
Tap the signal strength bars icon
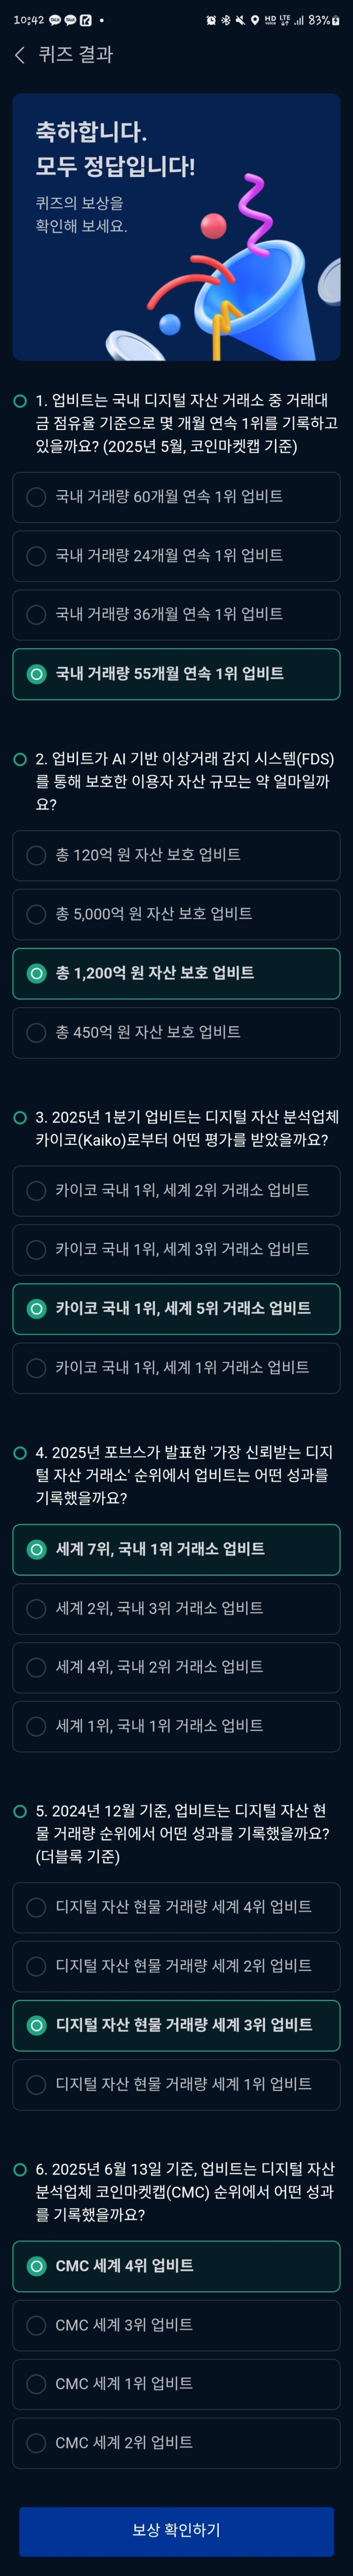[x=299, y=20]
